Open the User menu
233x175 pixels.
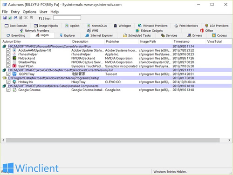click(43, 12)
